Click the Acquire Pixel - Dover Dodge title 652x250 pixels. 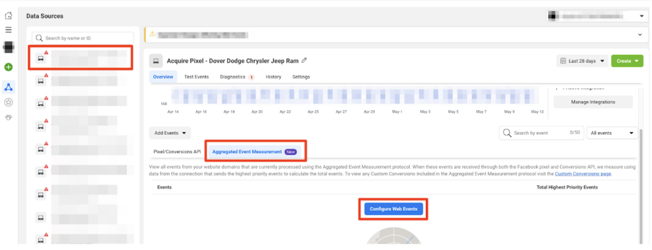click(233, 61)
